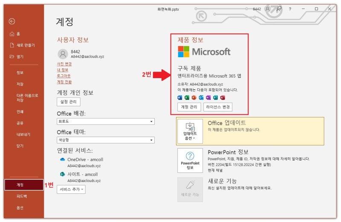Click the Publisher app icon
Image resolution: width=341 pixels, height=222 pixels.
pyautogui.click(x=216, y=98)
